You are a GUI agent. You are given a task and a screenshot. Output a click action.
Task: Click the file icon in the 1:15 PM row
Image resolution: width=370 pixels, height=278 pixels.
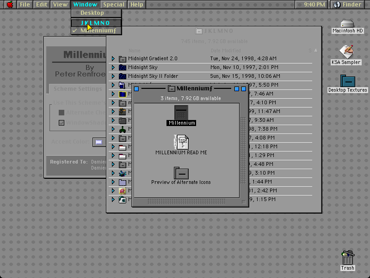tap(122, 200)
